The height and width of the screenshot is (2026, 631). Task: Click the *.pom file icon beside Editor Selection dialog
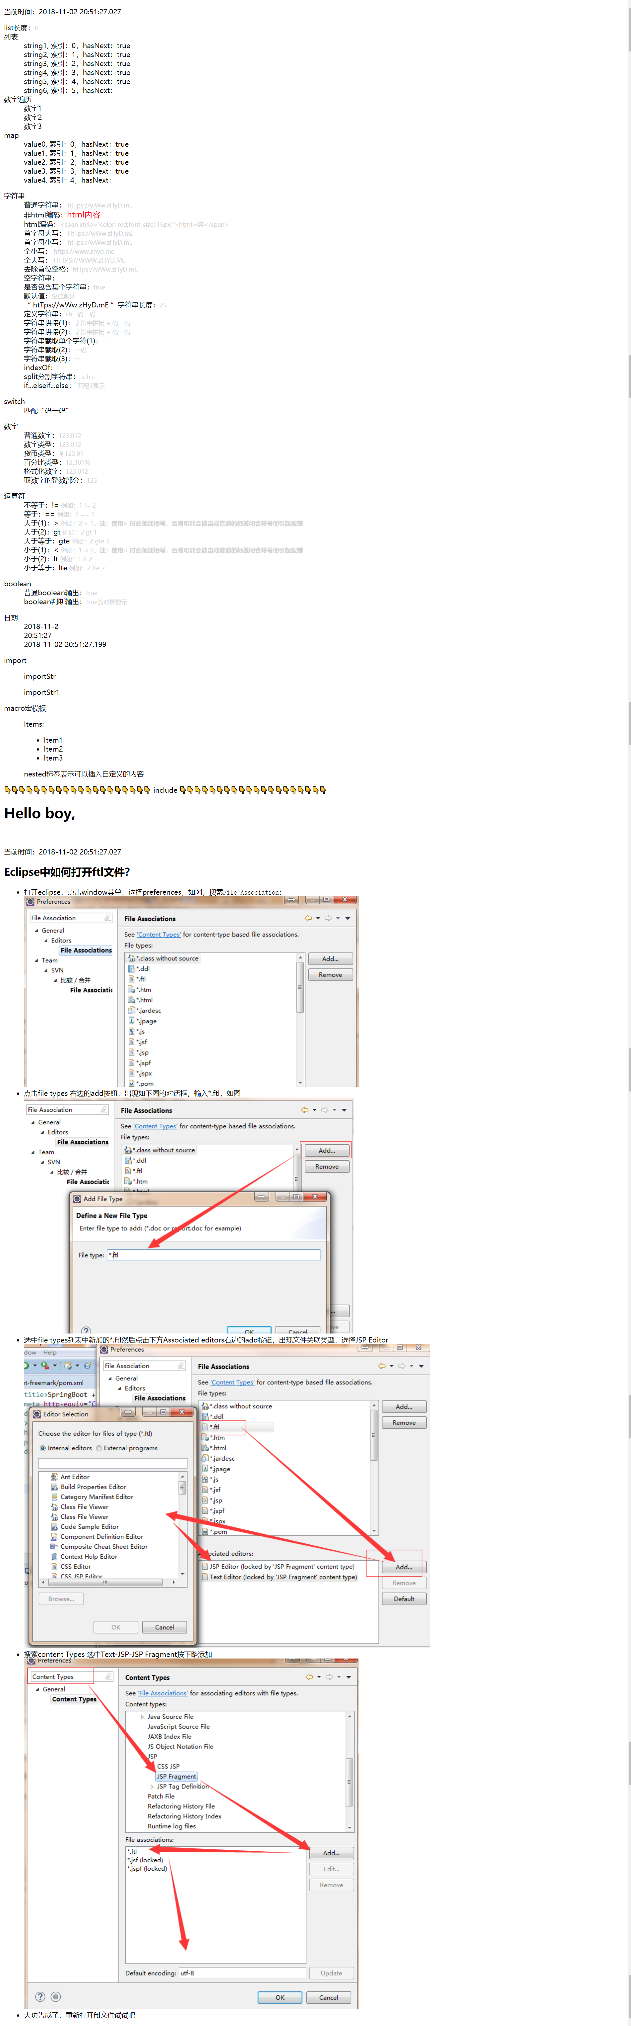205,1531
